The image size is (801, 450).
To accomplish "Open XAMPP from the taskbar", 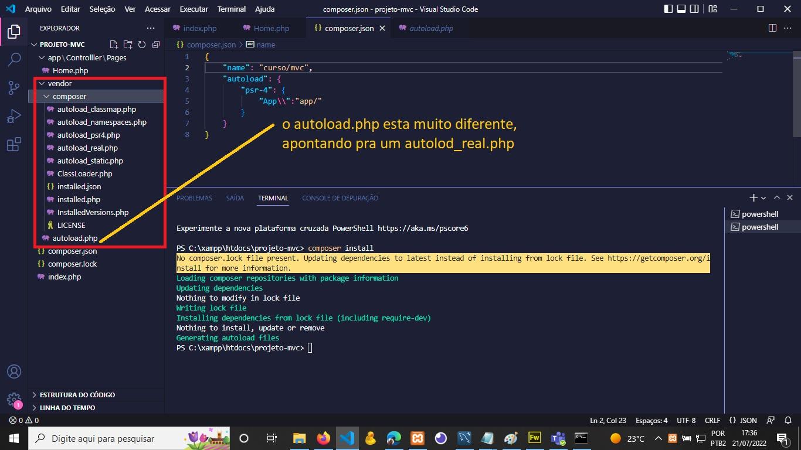I will pos(417,438).
